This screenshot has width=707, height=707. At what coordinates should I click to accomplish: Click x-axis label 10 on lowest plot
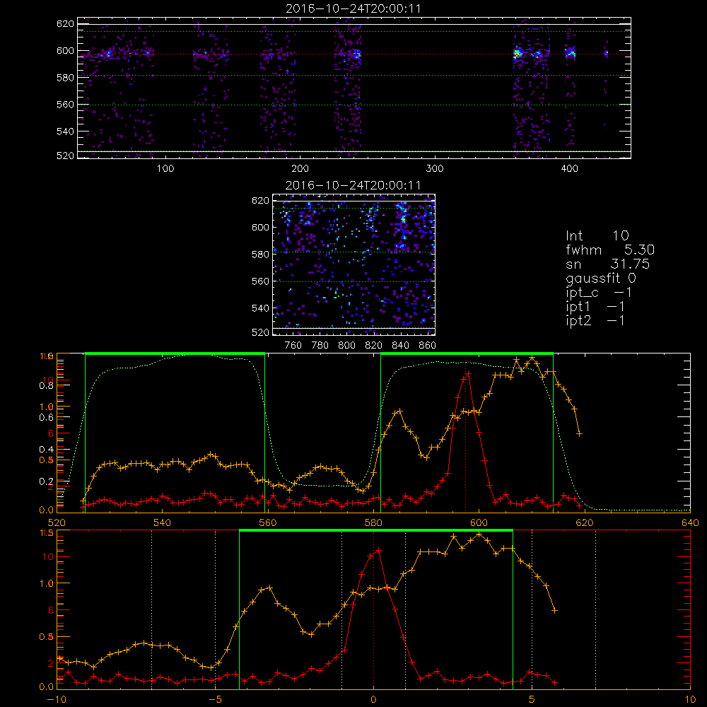pos(690,700)
